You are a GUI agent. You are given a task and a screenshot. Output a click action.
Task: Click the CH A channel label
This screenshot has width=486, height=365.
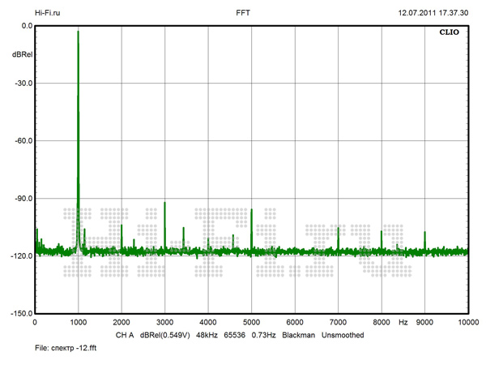click(x=124, y=335)
